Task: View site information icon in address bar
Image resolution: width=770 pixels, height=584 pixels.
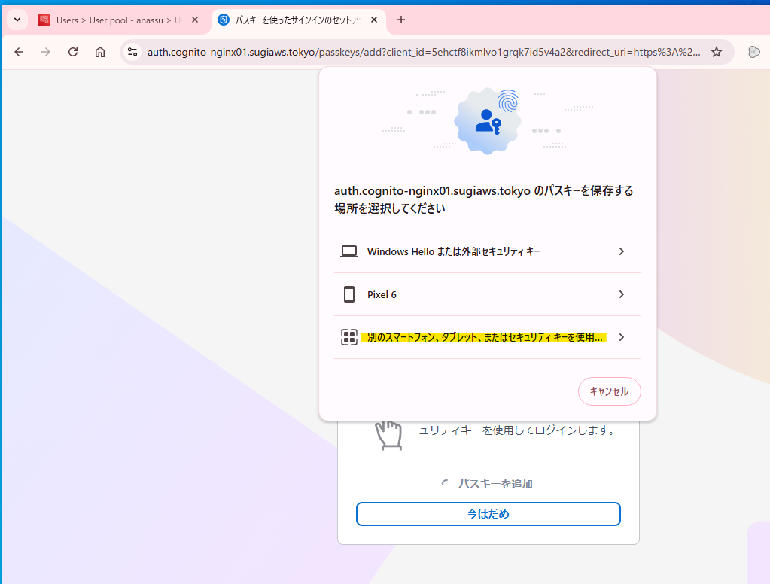Action: (x=132, y=52)
